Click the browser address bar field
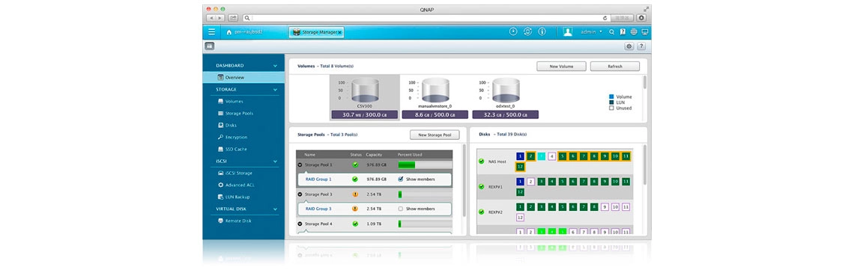The image size is (854, 270). click(x=426, y=18)
